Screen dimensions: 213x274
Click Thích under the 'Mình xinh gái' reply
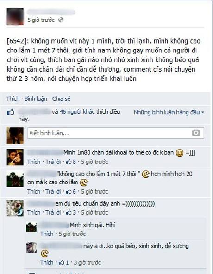(47, 234)
